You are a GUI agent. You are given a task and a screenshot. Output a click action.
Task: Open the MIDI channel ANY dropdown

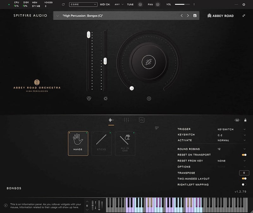pyautogui.click(x=119, y=4)
